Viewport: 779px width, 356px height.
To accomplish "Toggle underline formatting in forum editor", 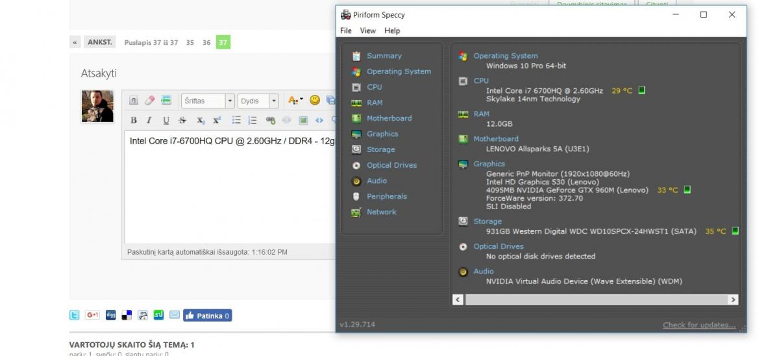I will tap(166, 120).
